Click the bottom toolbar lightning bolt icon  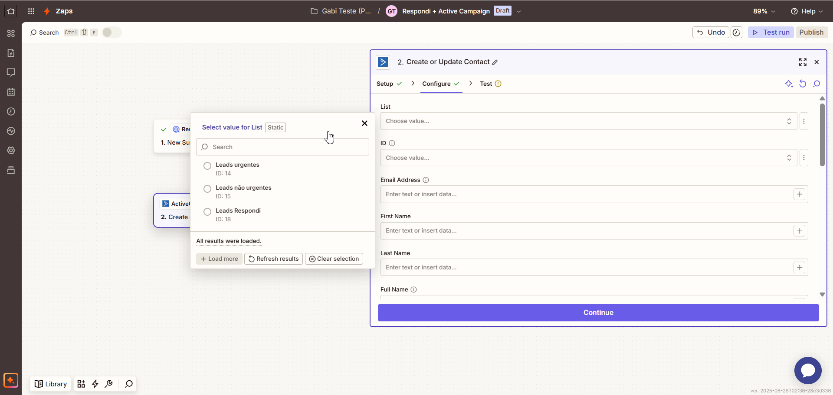95,384
